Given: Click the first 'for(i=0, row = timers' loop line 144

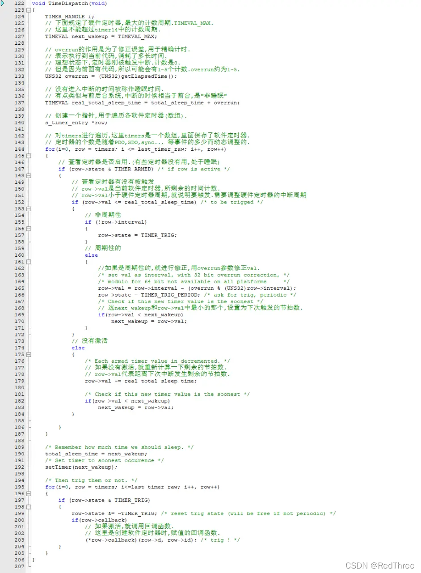Looking at the screenshot, I should coord(135,149).
